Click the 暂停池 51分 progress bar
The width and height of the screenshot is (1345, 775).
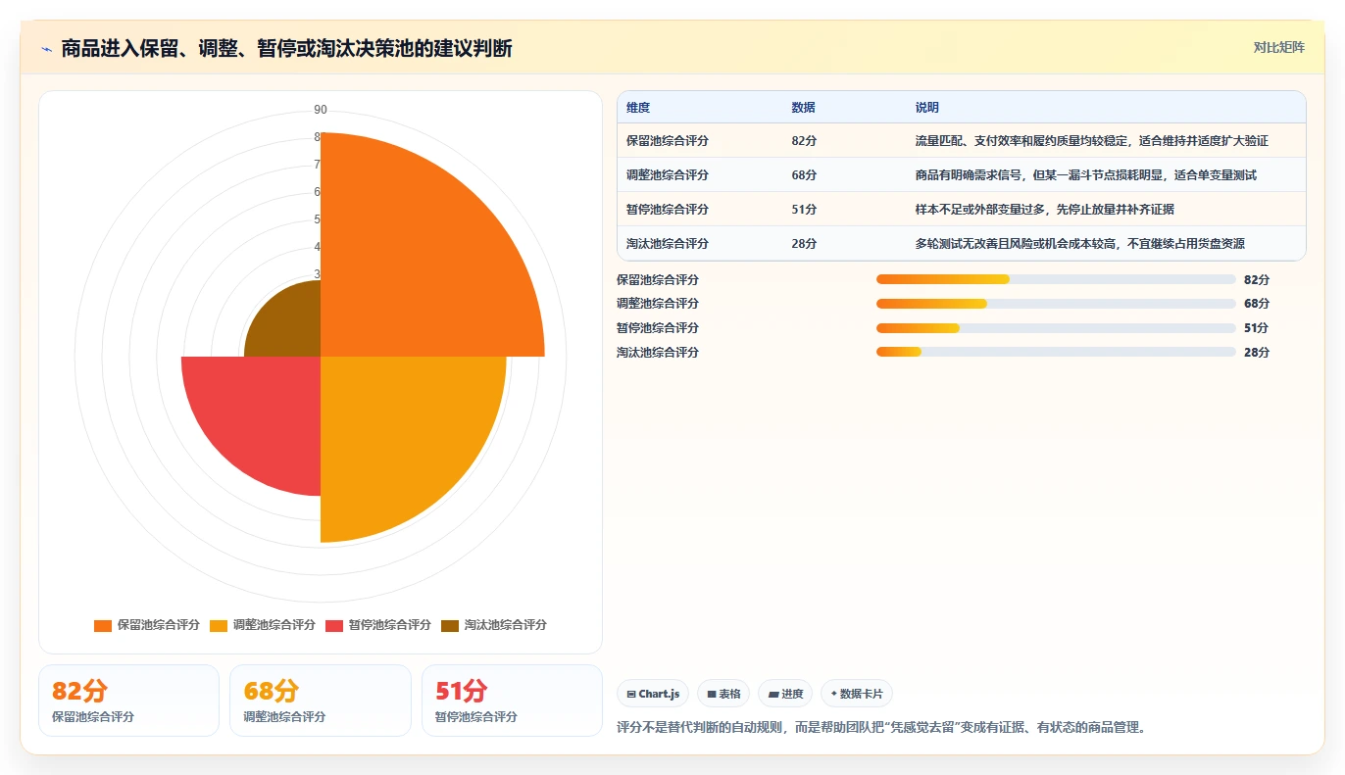(x=1056, y=328)
